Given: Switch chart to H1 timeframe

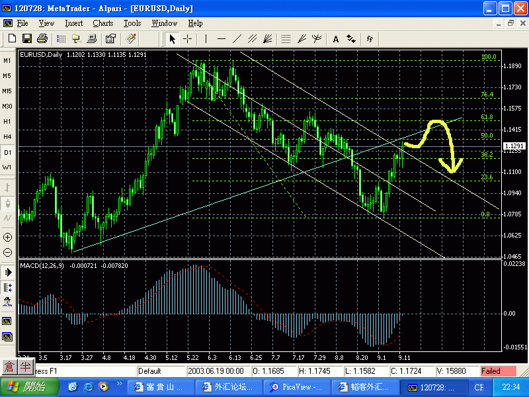Looking at the screenshot, I should pos(7,122).
